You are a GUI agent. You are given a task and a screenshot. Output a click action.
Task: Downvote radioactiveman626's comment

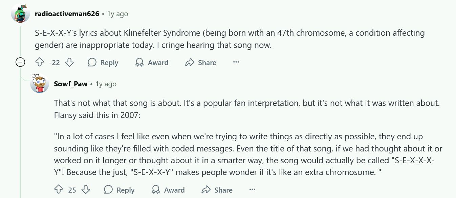click(x=69, y=62)
